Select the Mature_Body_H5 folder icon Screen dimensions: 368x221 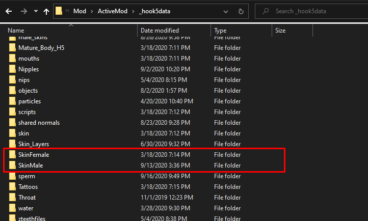(x=12, y=47)
